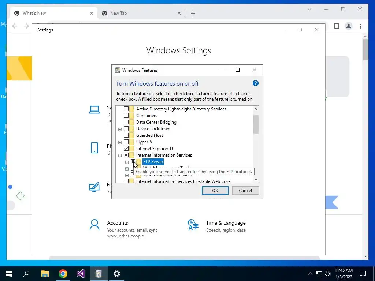This screenshot has height=281, width=375.
Task: Turn on the Hyper-V checkbox
Action: (x=126, y=142)
